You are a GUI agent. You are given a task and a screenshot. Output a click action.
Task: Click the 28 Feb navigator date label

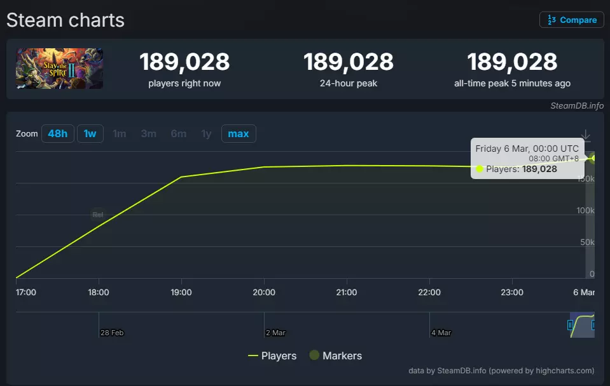[112, 333]
